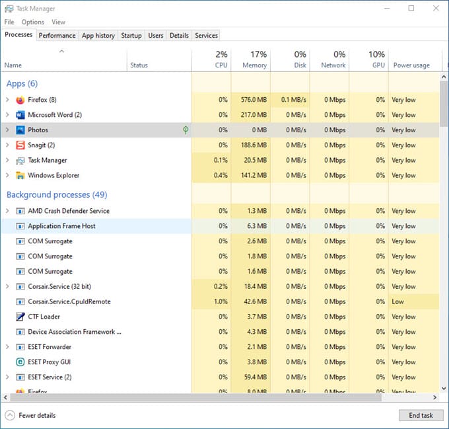Expand the Windows Explorer entry

[7, 175]
